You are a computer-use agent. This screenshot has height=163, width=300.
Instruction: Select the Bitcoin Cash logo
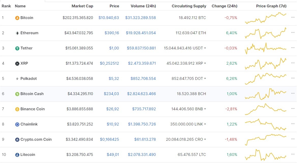[x=17, y=94]
